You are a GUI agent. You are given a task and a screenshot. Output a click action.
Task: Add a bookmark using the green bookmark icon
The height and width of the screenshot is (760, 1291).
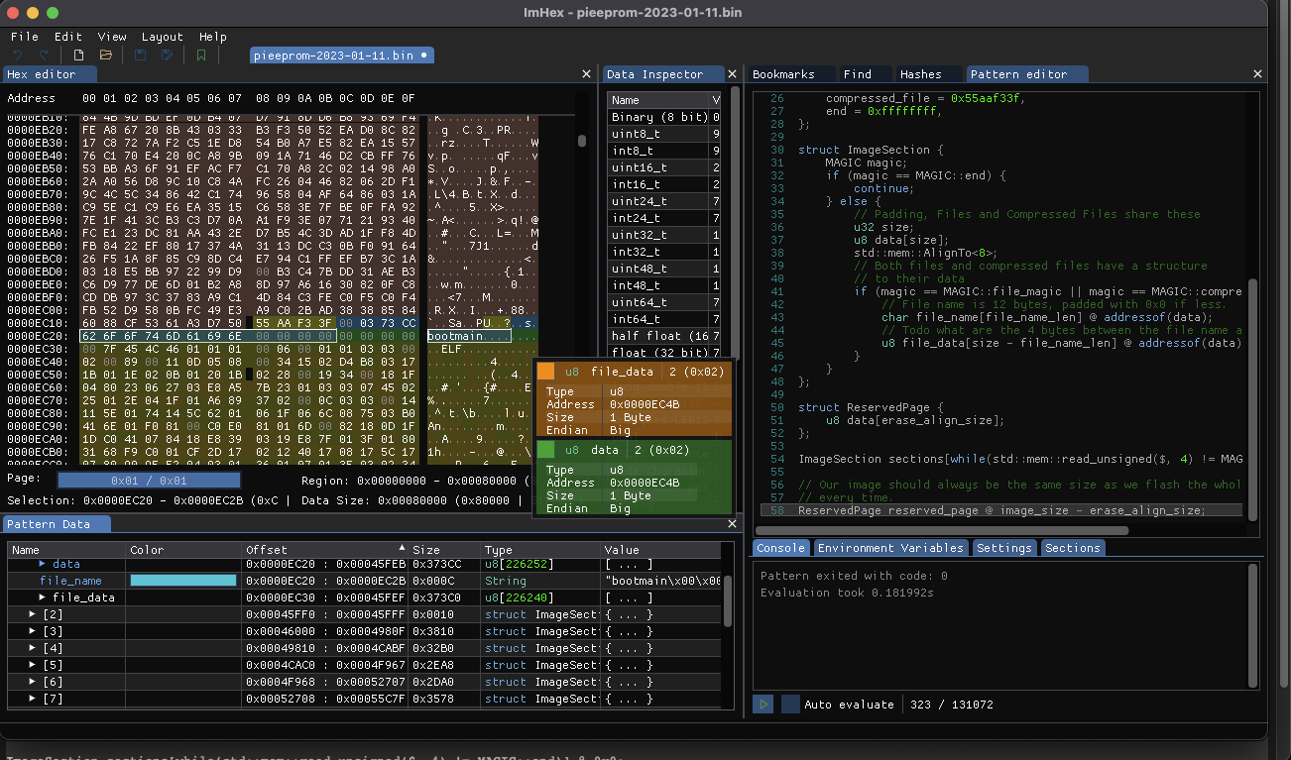click(x=202, y=55)
